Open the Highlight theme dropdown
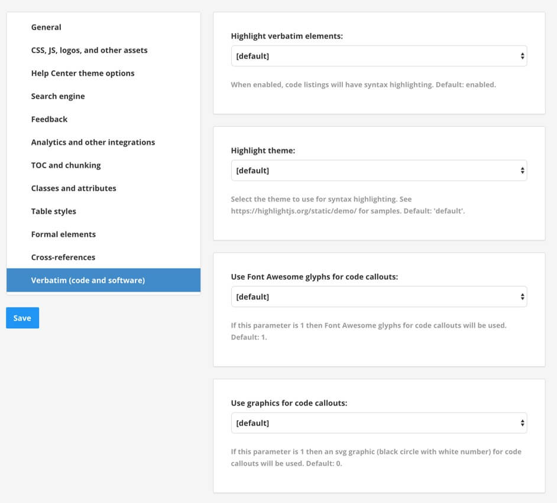557x503 pixels. [x=378, y=171]
